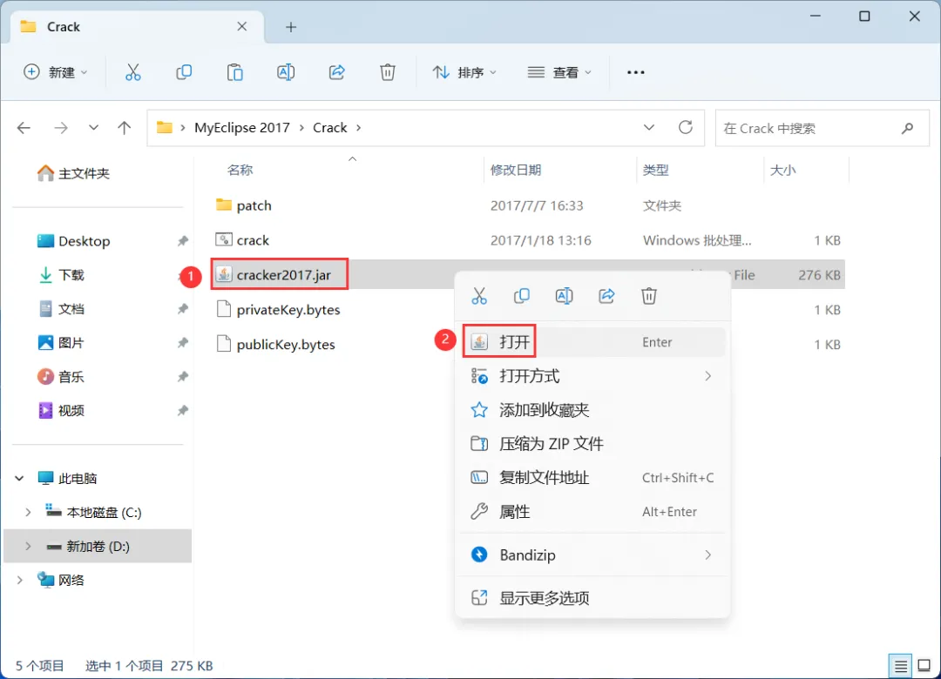
Task: Click the Rename icon in the context menu
Action: [x=564, y=296]
